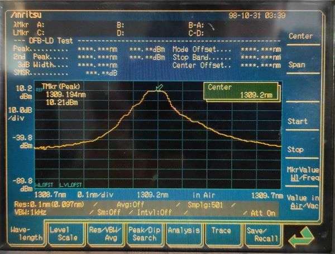Click the VBW:1kHz status

[30, 212]
